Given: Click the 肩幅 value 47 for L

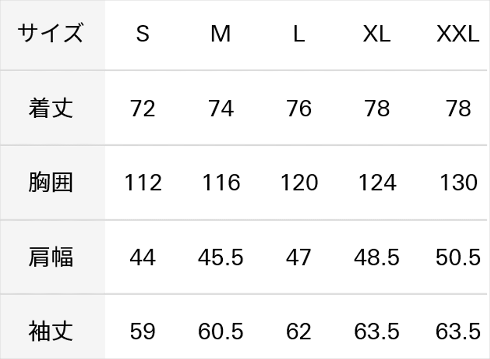Looking at the screenshot, I should (x=299, y=257).
